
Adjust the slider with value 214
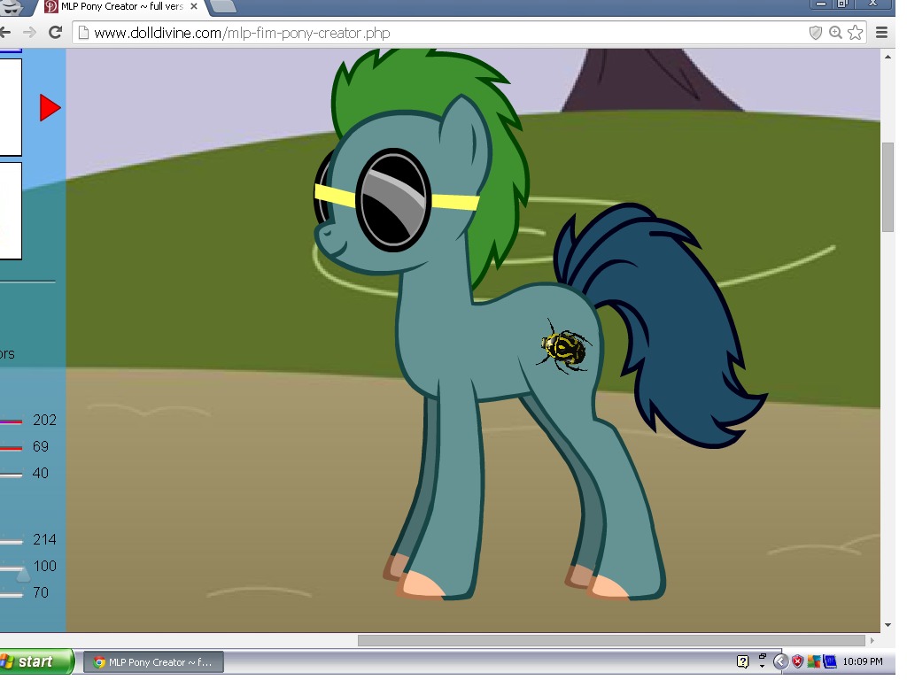[x=11, y=541]
